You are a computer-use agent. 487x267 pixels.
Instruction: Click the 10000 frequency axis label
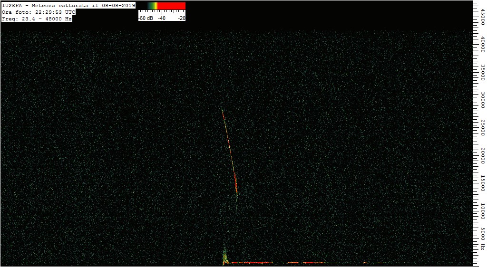pos(482,211)
